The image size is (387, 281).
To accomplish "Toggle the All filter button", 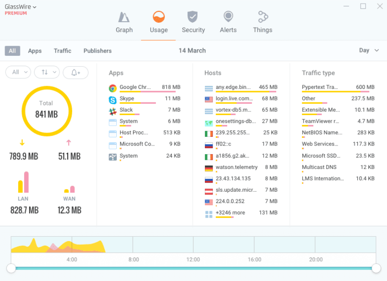I will tap(12, 51).
